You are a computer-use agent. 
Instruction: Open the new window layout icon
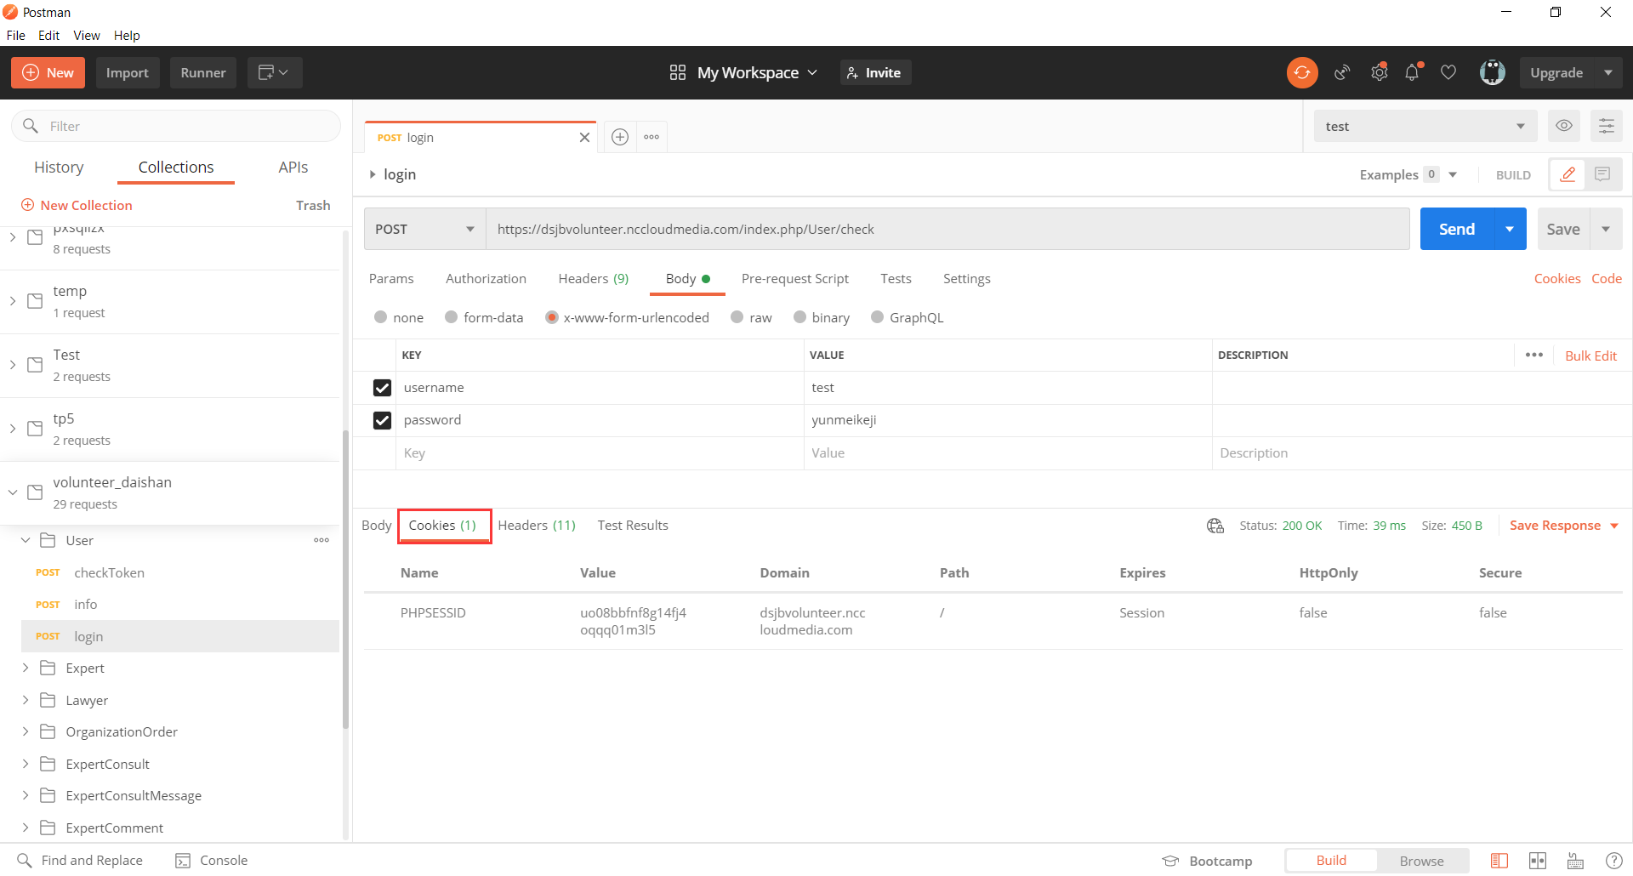(274, 73)
